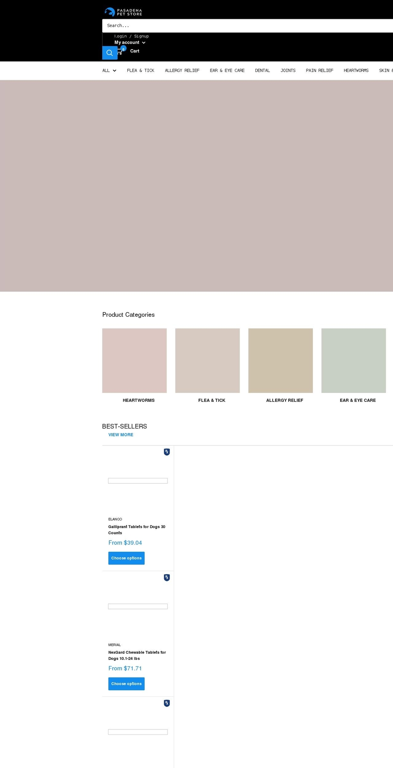
Task: Open the Cart link
Action: (x=135, y=51)
